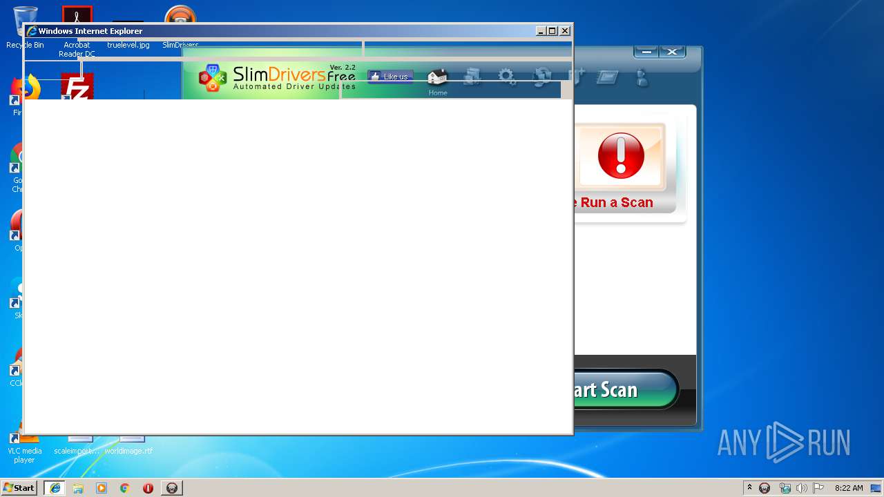Show hidden tray icons arrow
The image size is (884, 497).
[x=749, y=487]
